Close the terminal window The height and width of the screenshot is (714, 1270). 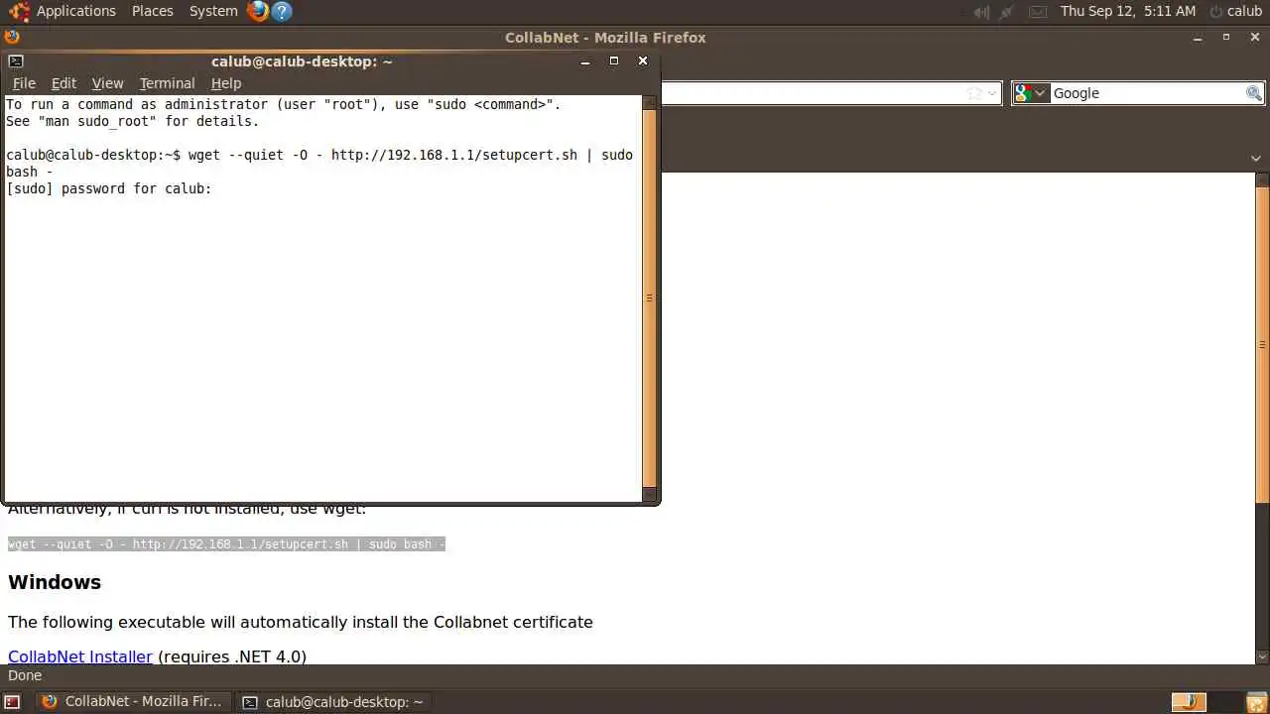click(643, 61)
